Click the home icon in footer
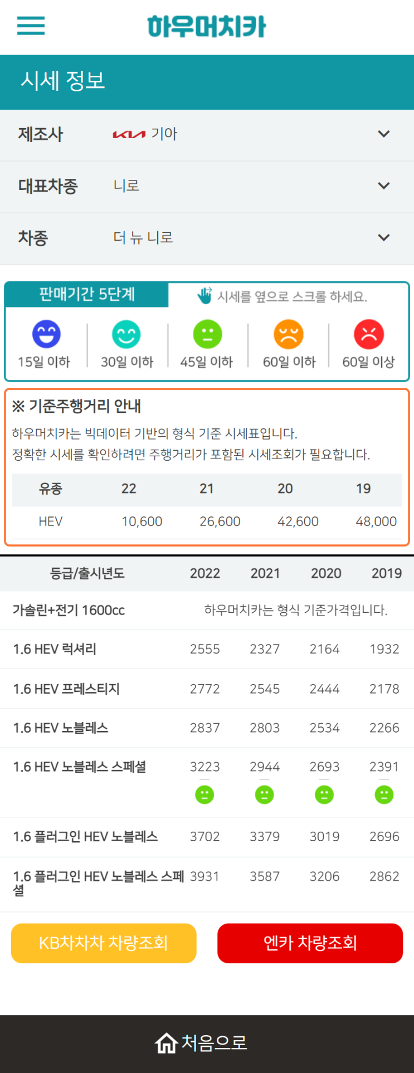 point(166,1043)
